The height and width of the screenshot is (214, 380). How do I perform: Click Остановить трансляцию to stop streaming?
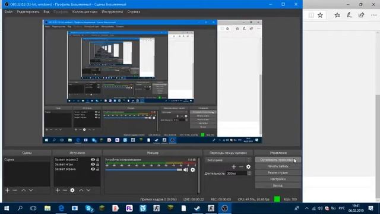[278, 160]
